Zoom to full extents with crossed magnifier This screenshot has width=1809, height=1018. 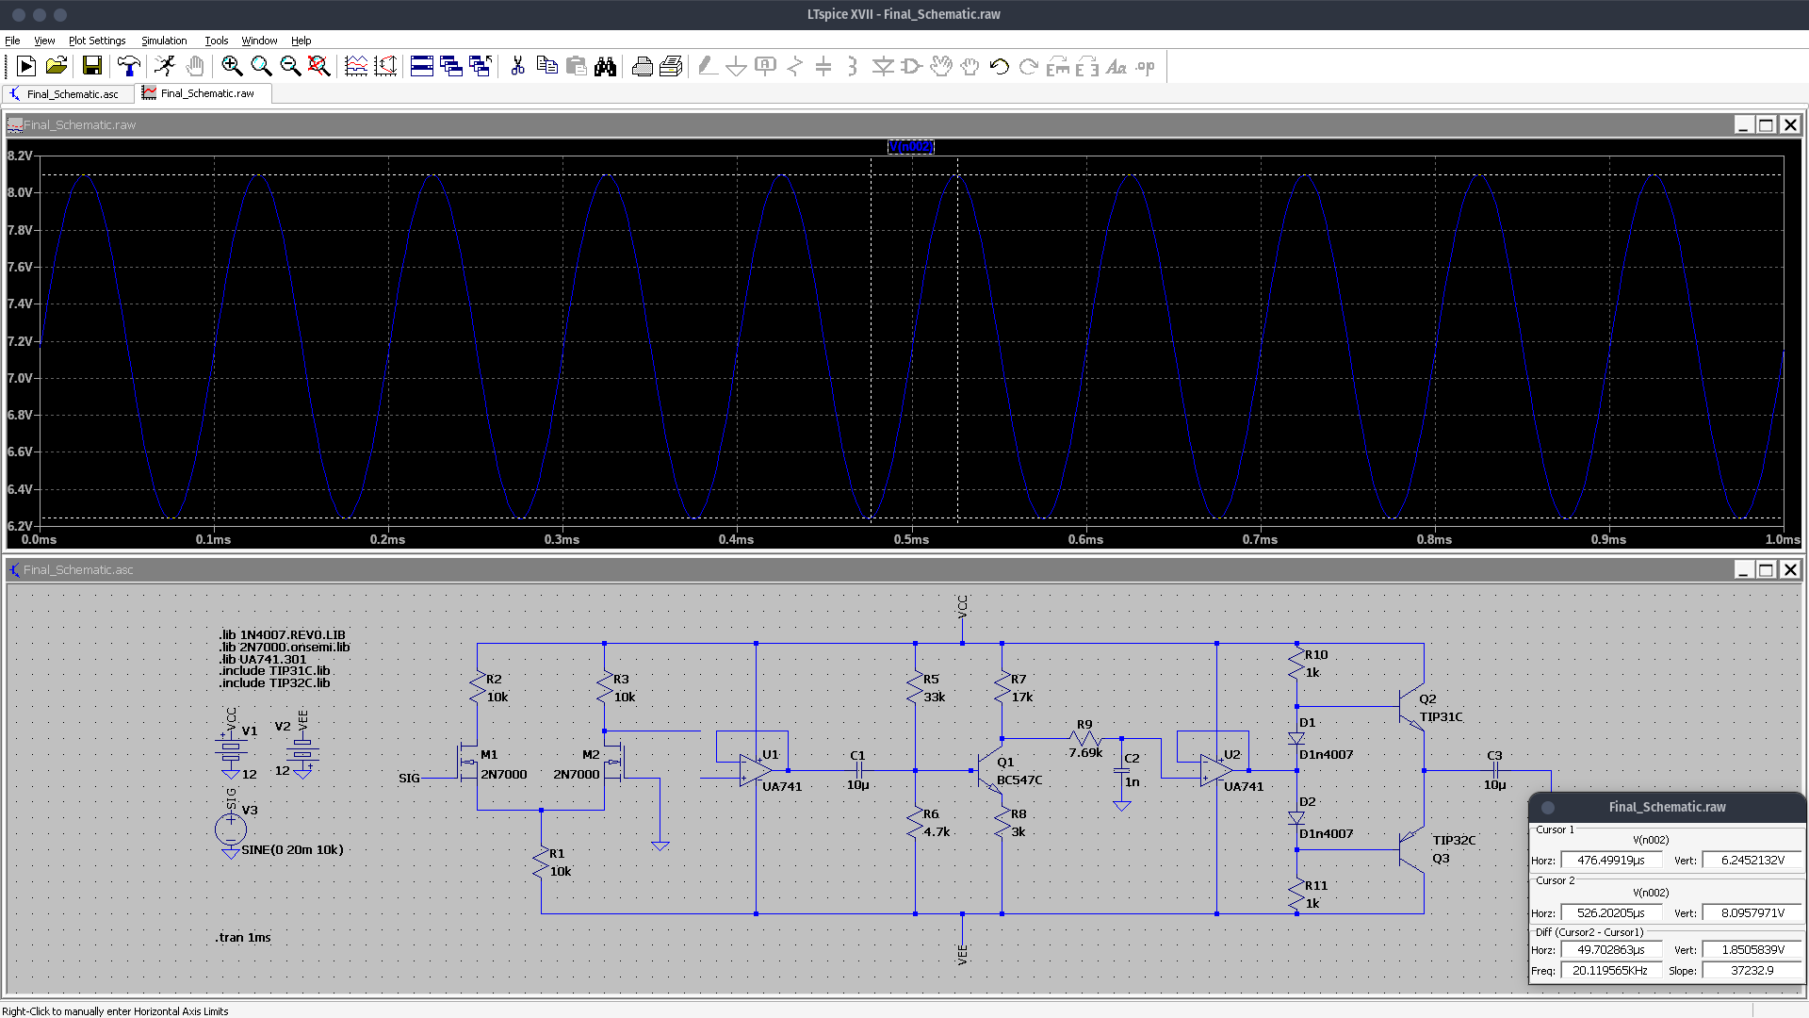click(319, 66)
